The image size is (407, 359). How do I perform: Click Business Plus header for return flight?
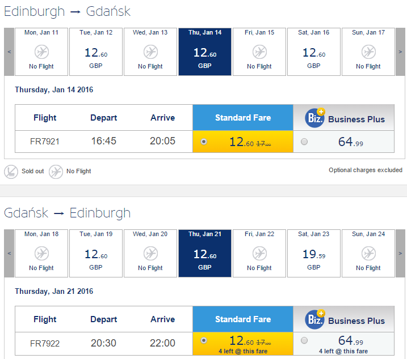click(x=356, y=320)
